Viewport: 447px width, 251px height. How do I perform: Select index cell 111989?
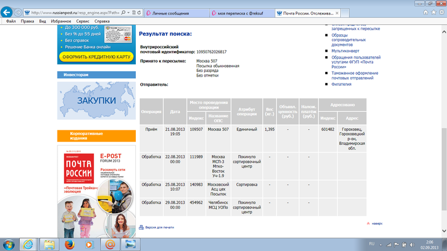[x=196, y=166]
